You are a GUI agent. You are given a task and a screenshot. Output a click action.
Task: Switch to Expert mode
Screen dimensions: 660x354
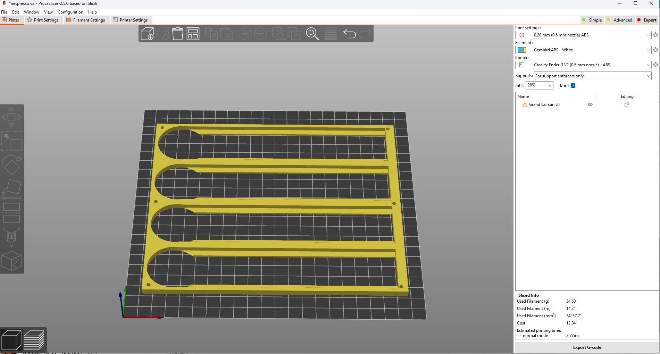coord(647,20)
